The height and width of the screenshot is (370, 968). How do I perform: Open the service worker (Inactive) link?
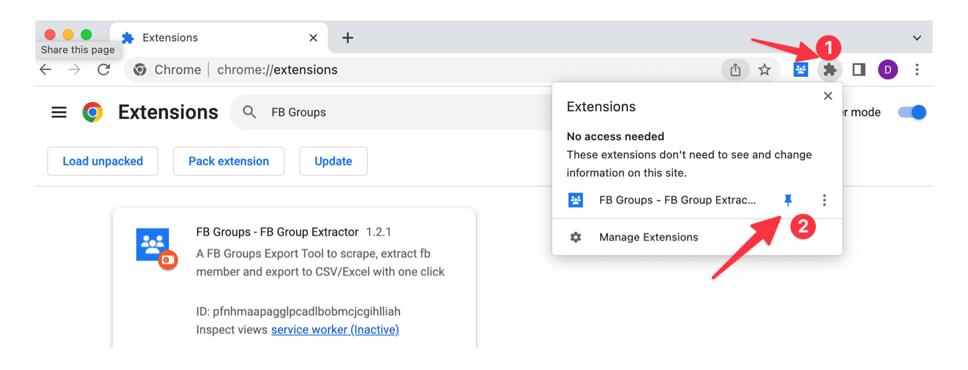click(x=335, y=330)
